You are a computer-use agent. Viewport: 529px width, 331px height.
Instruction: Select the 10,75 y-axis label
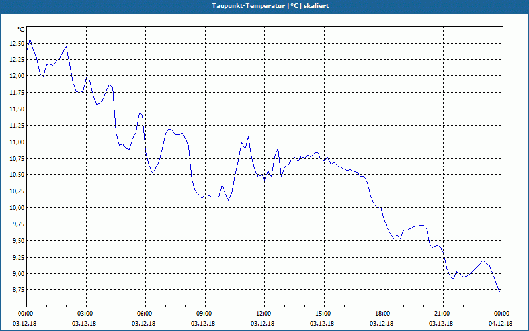[17, 158]
